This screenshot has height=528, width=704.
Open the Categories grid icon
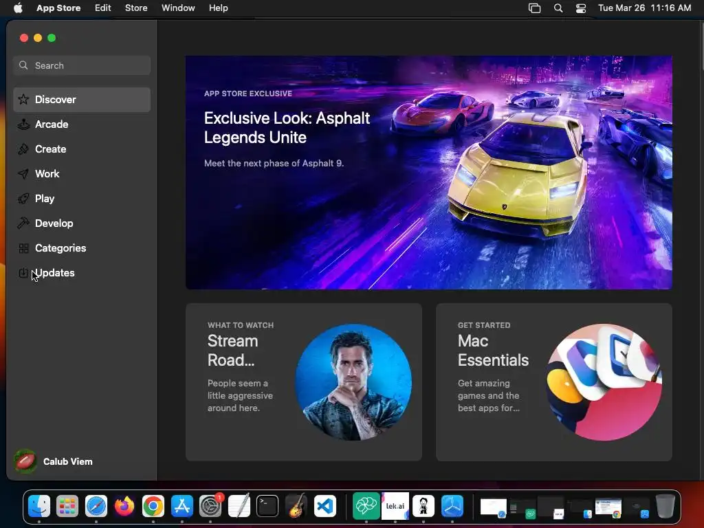[23, 247]
